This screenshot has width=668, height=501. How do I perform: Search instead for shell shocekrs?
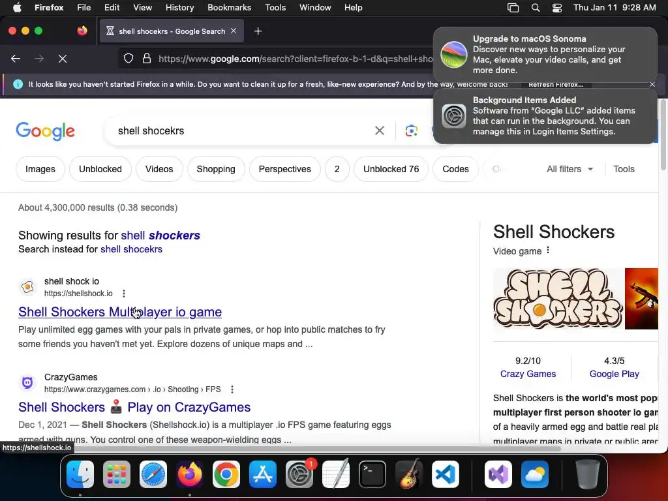pos(131,249)
